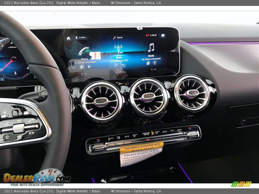
Task: Toggle SYNC dual-zone climate mode
Action: [179, 130]
